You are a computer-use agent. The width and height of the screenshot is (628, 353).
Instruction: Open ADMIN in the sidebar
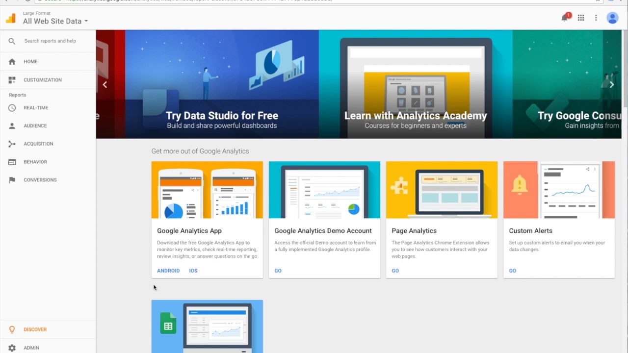click(31, 348)
